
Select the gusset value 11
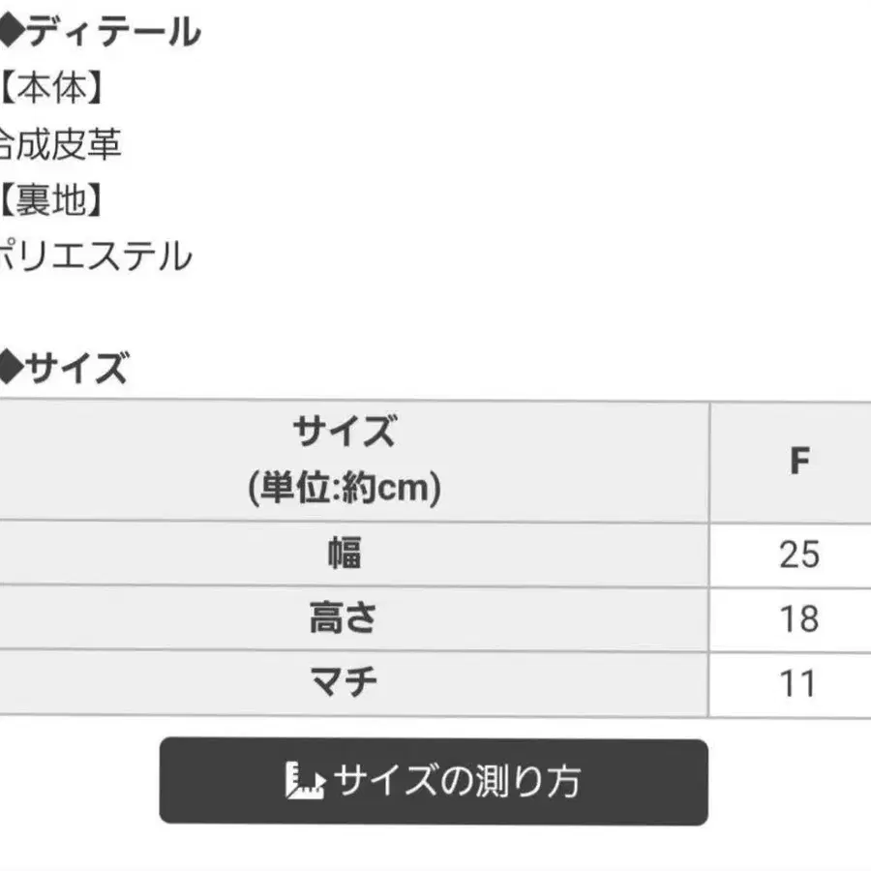point(798,684)
